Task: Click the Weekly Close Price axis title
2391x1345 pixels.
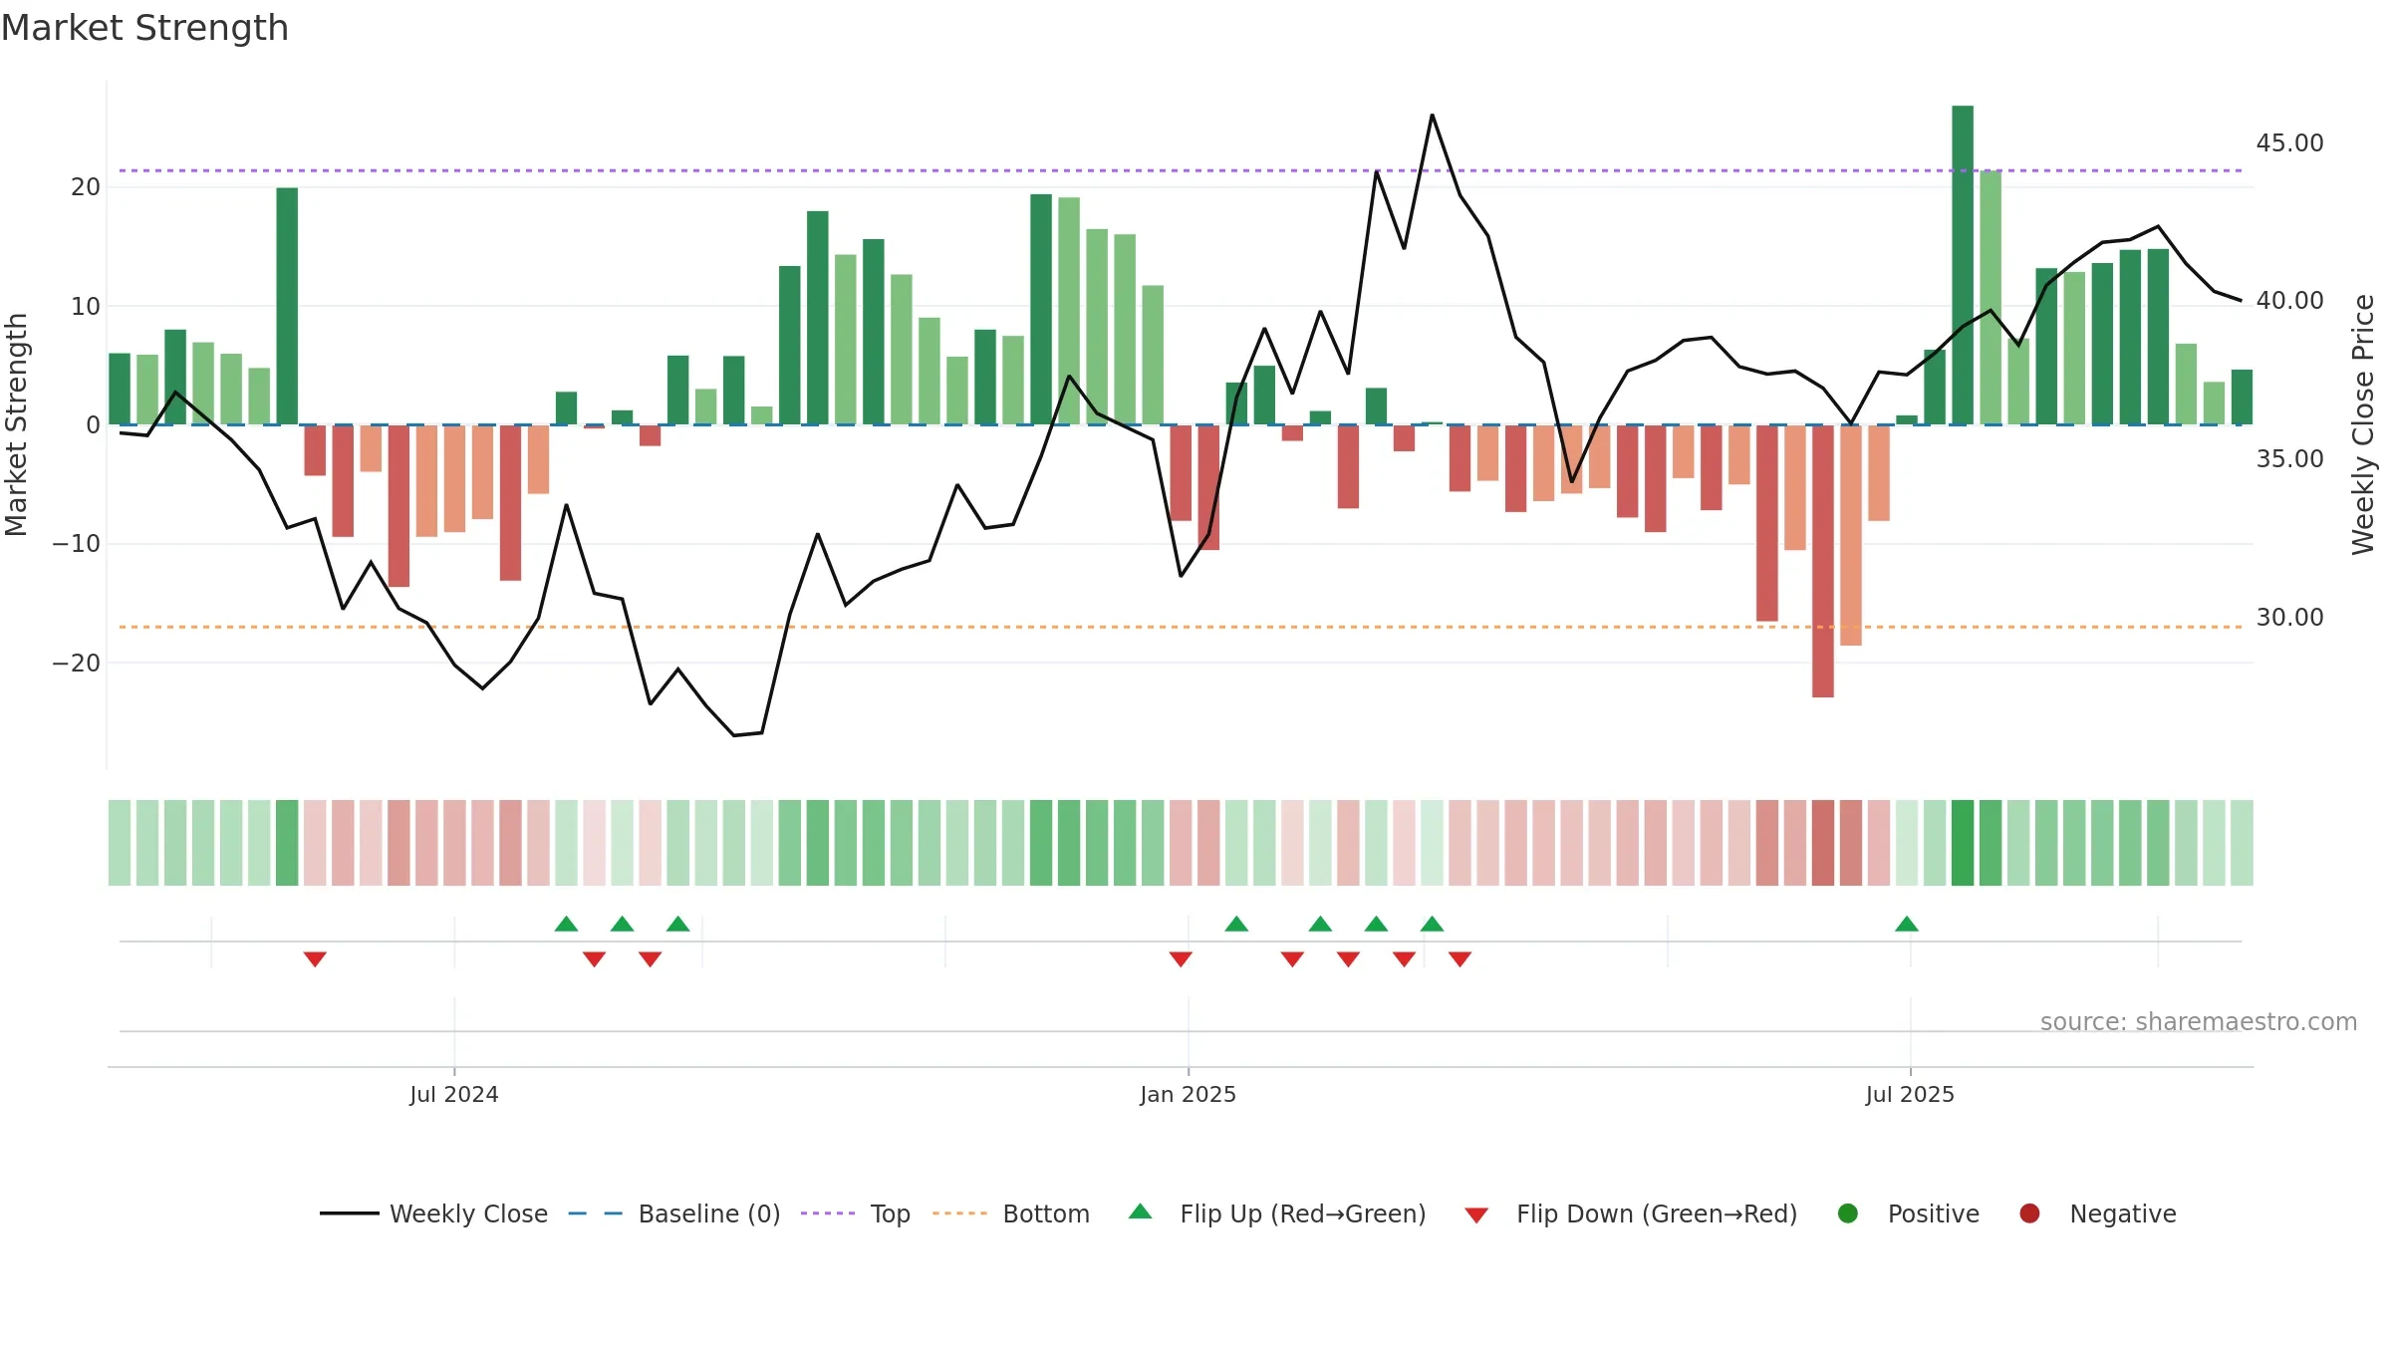Action: point(2363,424)
